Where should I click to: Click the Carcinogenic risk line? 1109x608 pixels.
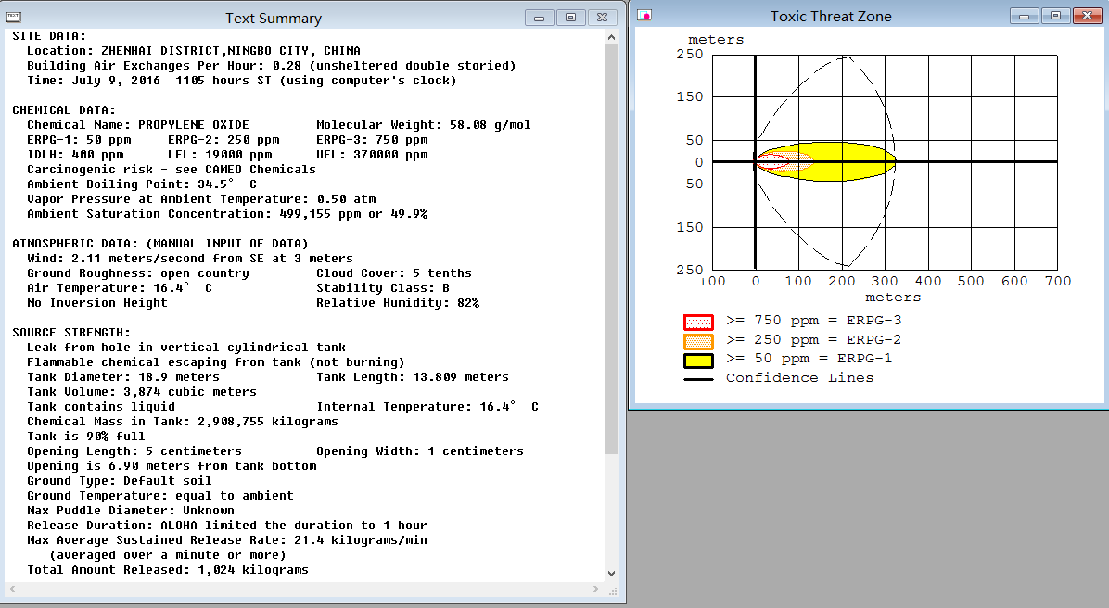[x=172, y=170]
